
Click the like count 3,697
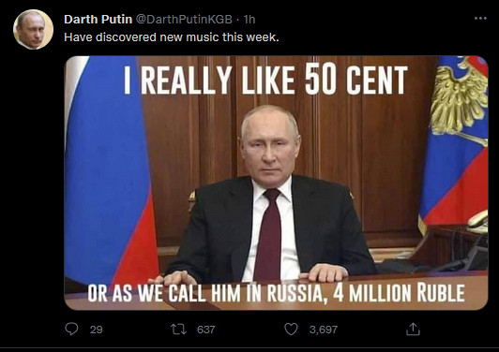coord(323,330)
